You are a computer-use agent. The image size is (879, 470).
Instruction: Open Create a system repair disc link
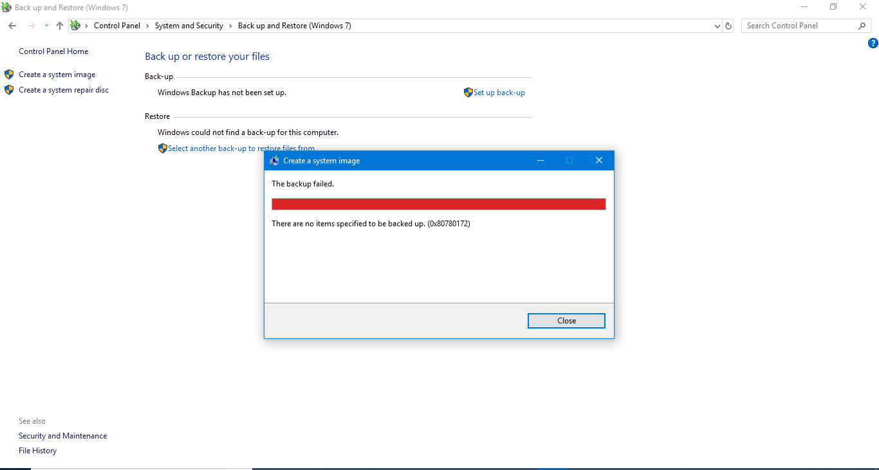pyautogui.click(x=64, y=90)
